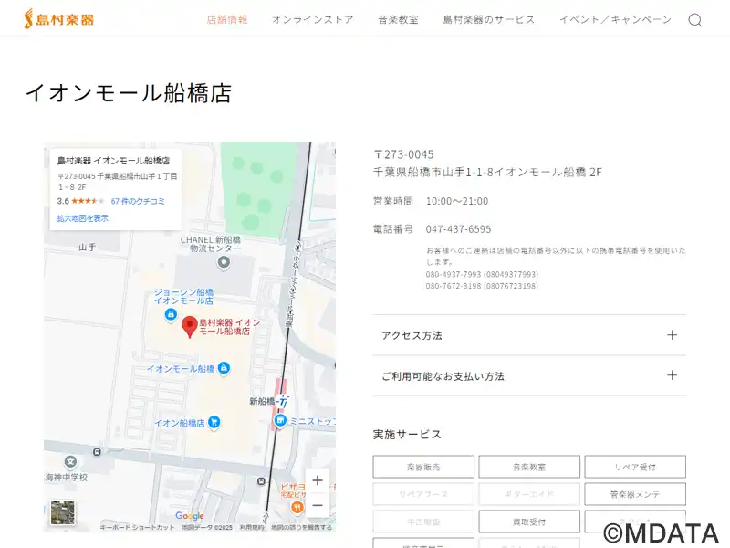Click the 楽器販売 service button
The image size is (730, 548).
[x=423, y=467]
